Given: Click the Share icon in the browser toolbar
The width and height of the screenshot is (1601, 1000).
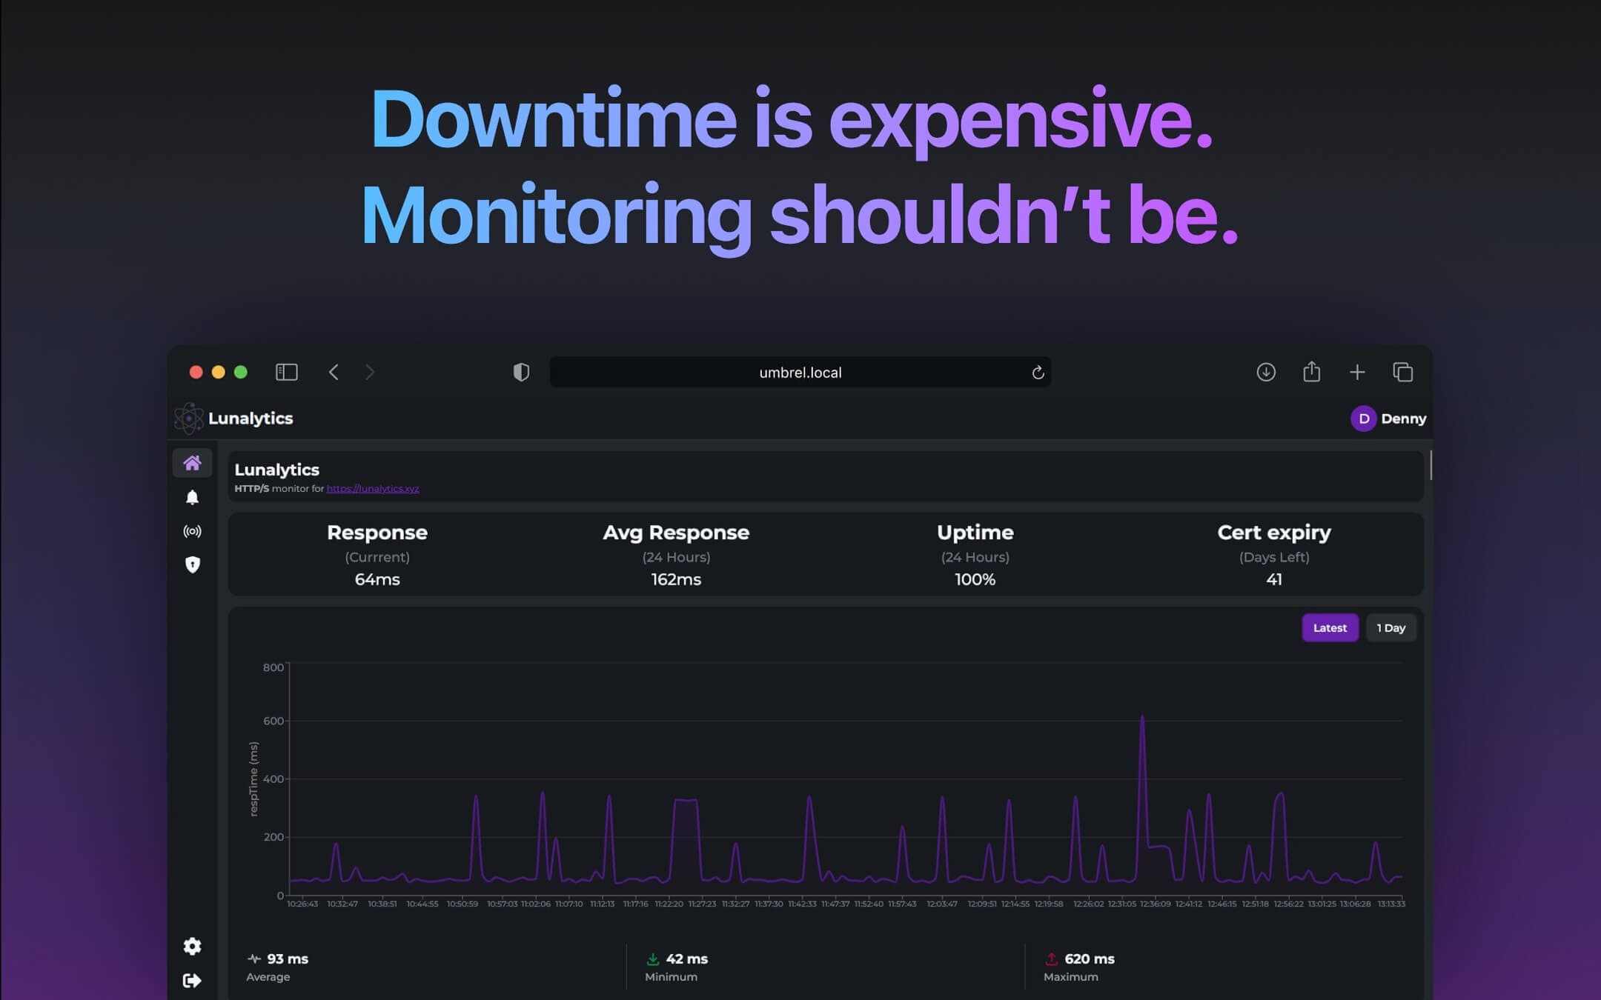Looking at the screenshot, I should point(1311,371).
